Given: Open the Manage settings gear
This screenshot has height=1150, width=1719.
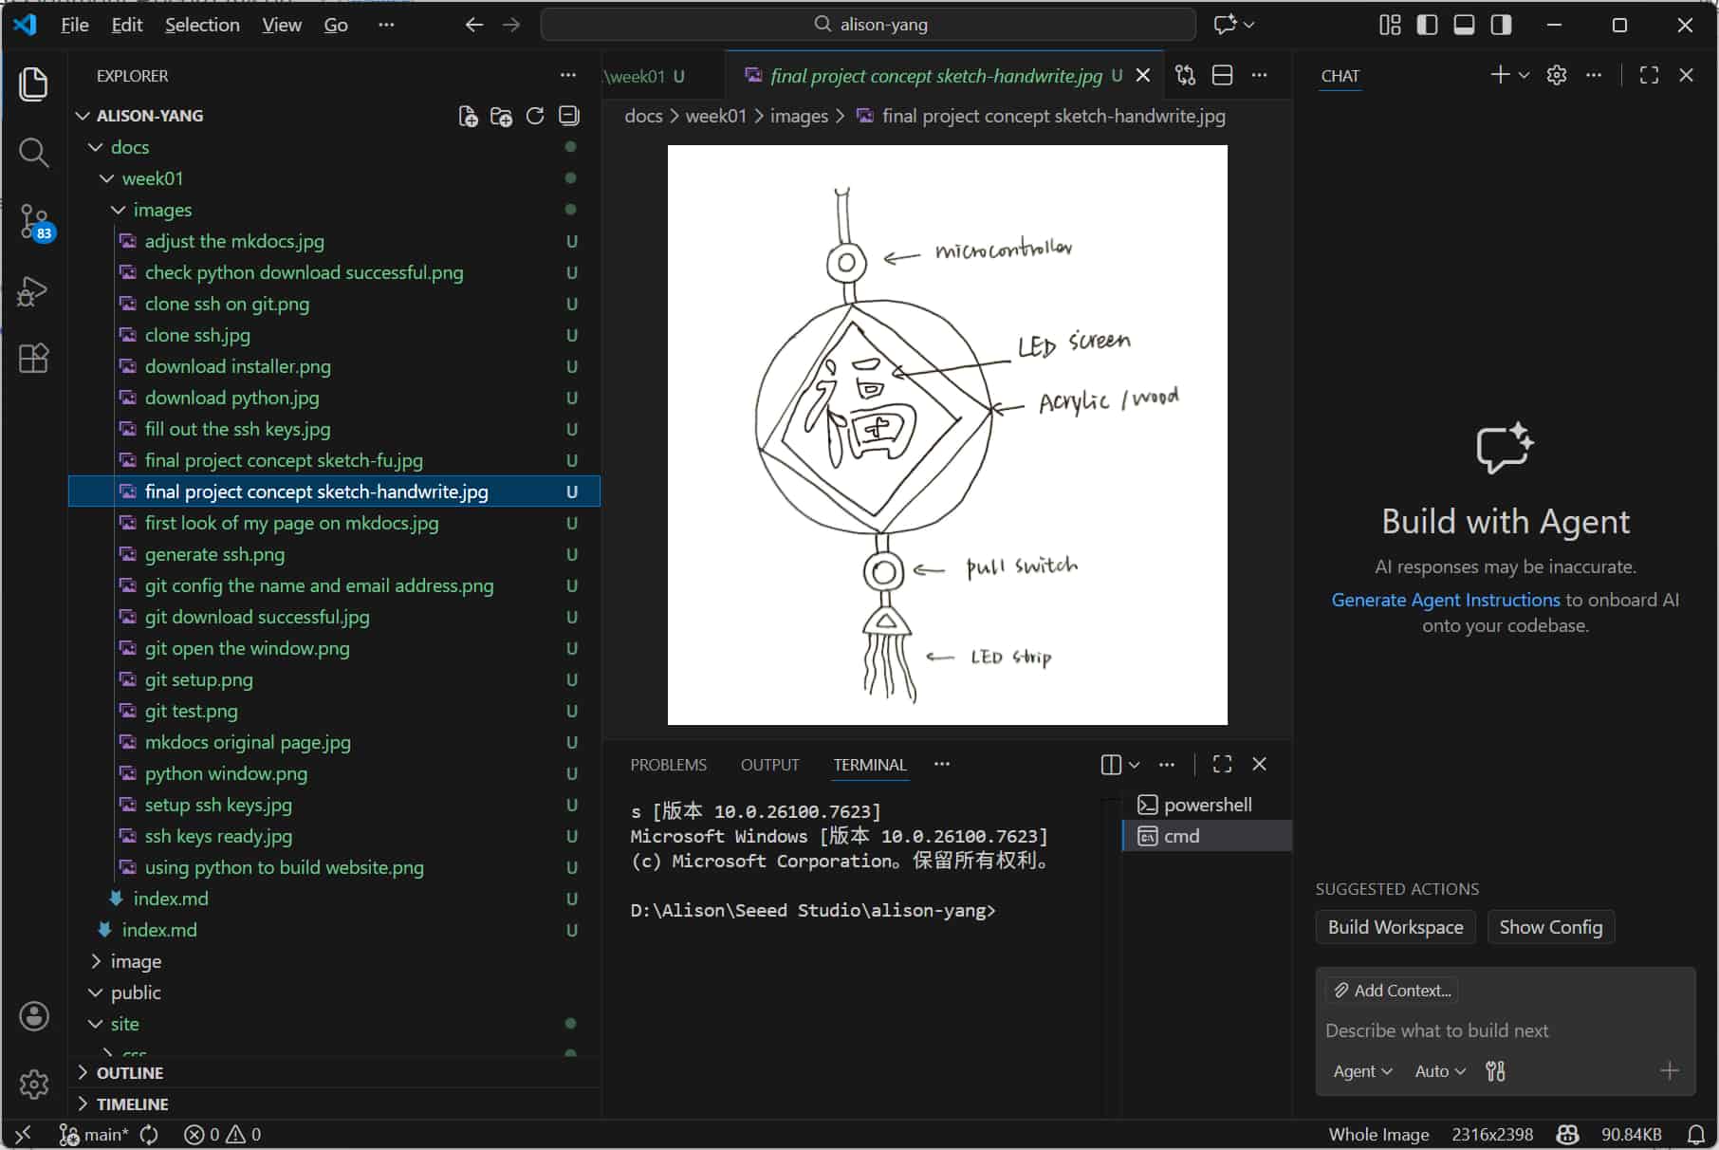Looking at the screenshot, I should [x=34, y=1085].
